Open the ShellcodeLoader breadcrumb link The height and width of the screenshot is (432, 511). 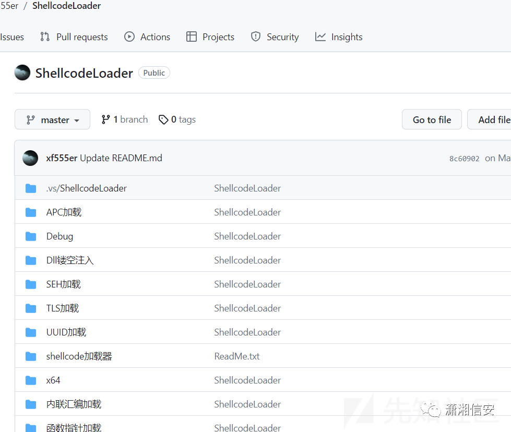click(66, 6)
